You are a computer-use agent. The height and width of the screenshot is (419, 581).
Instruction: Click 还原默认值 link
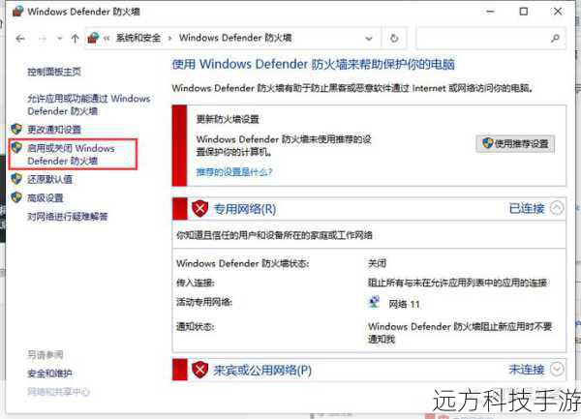pyautogui.click(x=49, y=180)
